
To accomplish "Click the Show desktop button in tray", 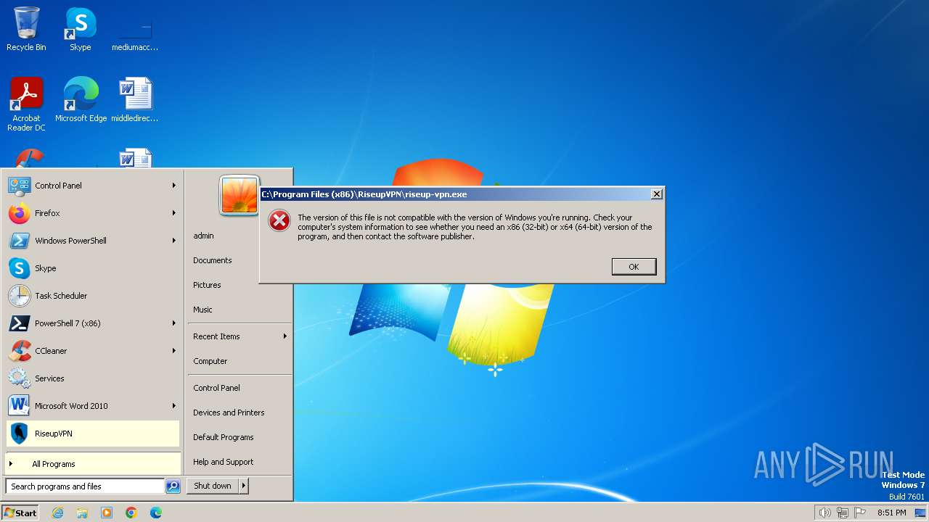I will click(920, 513).
